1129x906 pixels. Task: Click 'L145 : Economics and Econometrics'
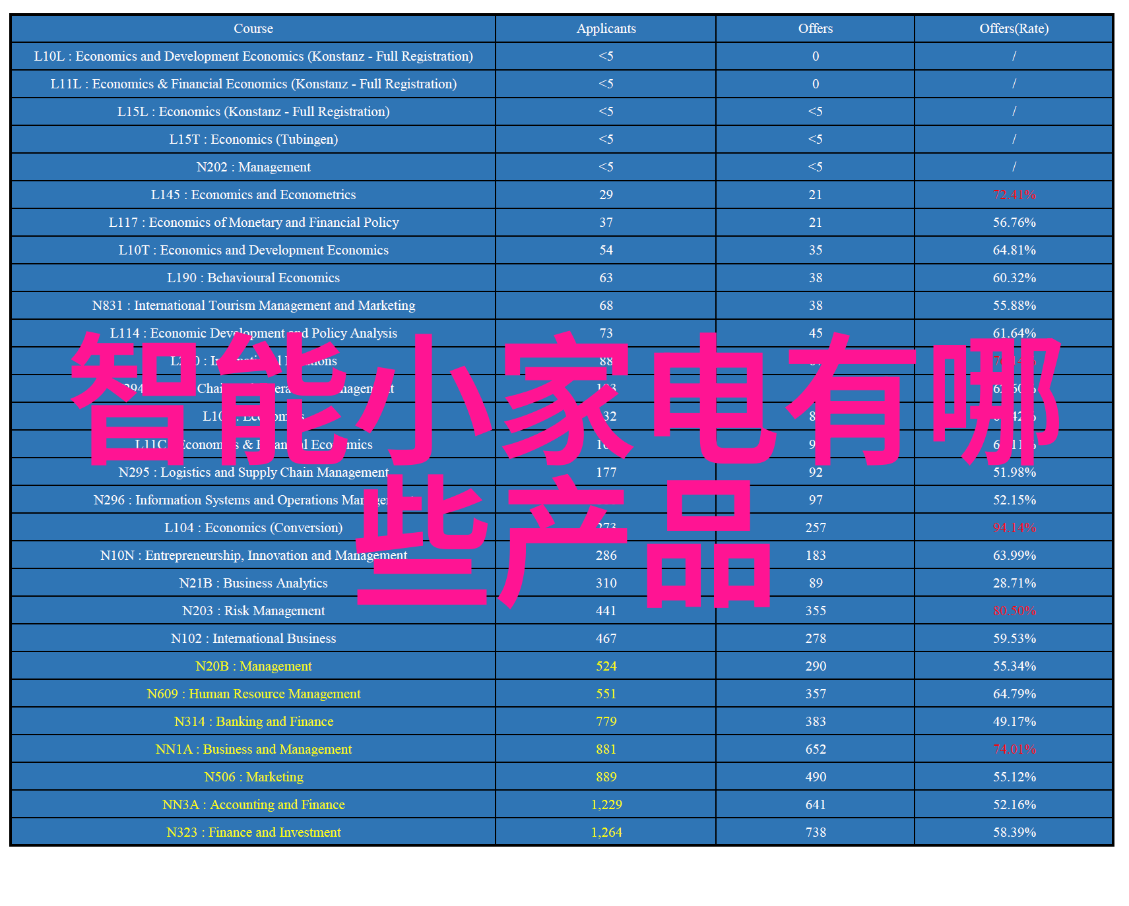click(x=253, y=195)
